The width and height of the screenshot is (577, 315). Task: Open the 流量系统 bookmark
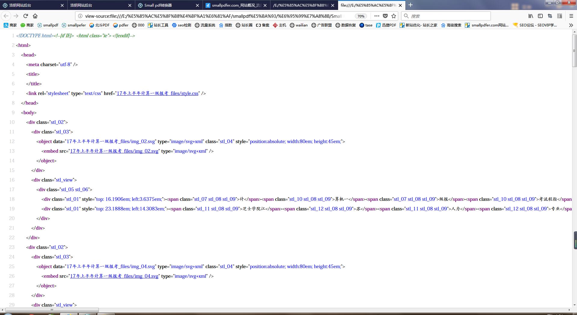205,25
